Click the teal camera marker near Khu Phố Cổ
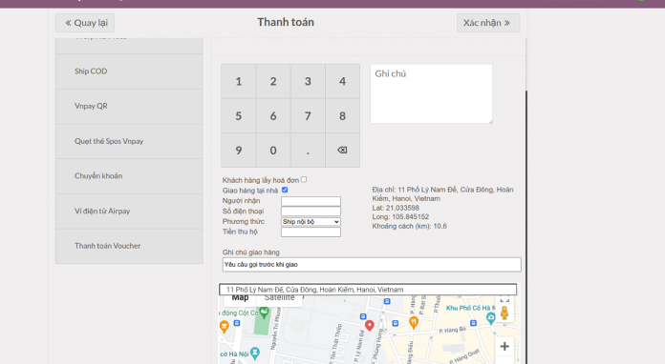This screenshot has width=665, height=364. coord(491,319)
